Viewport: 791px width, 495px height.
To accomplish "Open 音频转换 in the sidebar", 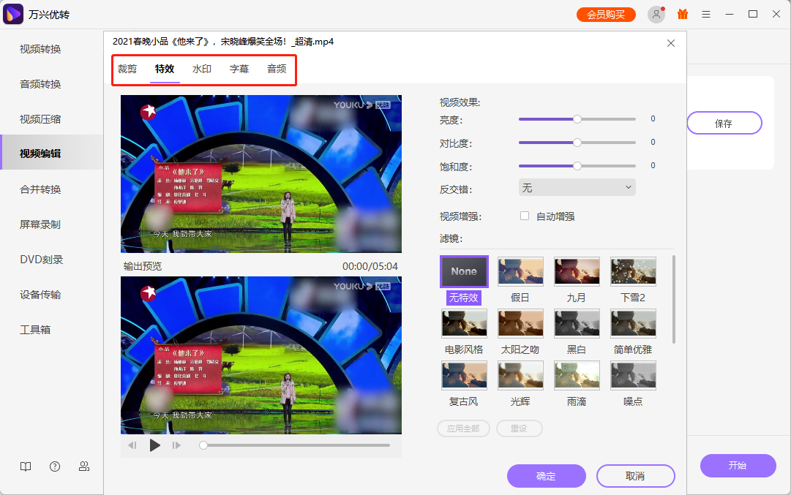I will point(40,84).
